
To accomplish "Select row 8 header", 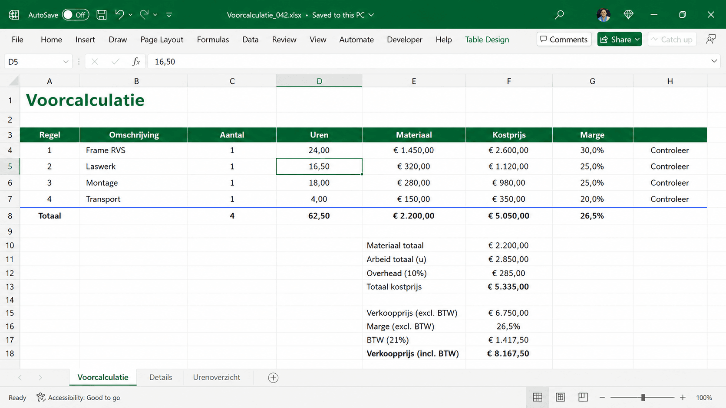I will (10, 216).
